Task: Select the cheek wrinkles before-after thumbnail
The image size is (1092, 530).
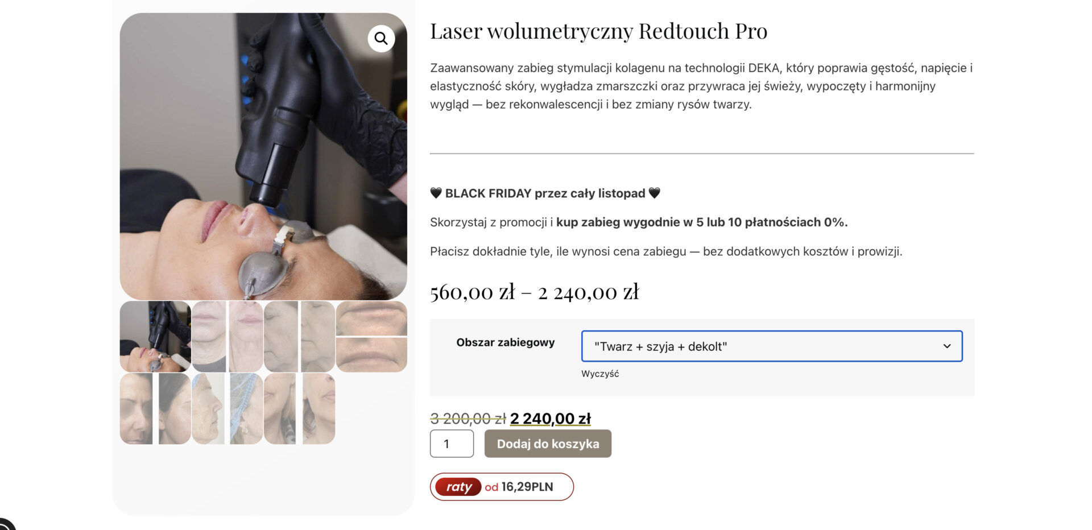Action: (299, 337)
